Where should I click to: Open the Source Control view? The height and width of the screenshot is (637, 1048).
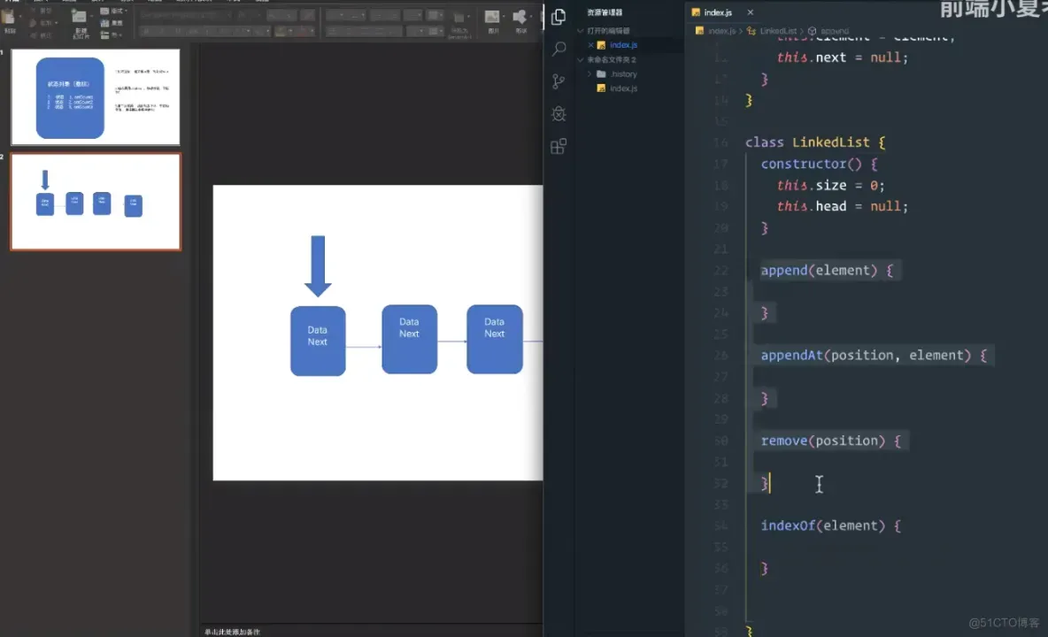[x=559, y=81]
